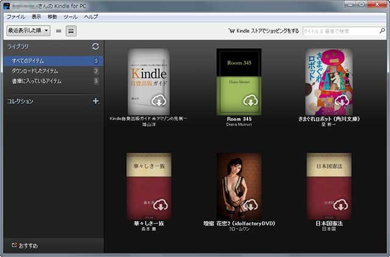Click the Kindle app icon in title bar

[7, 6]
